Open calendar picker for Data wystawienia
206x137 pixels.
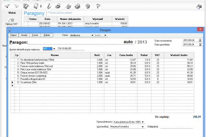(x=200, y=40)
